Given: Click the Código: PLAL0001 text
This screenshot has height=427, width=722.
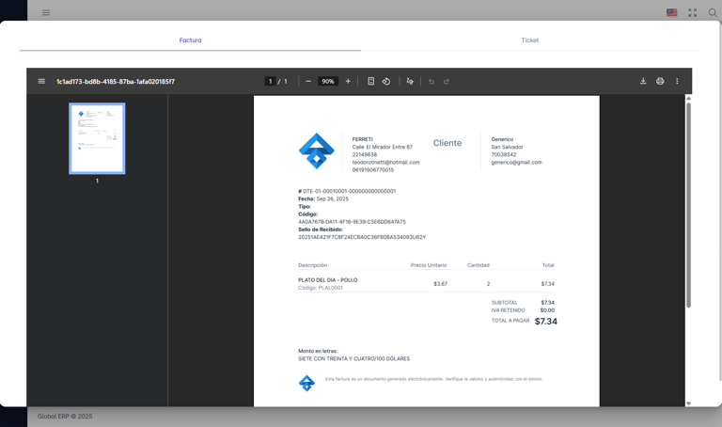Looking at the screenshot, I should pos(321,288).
